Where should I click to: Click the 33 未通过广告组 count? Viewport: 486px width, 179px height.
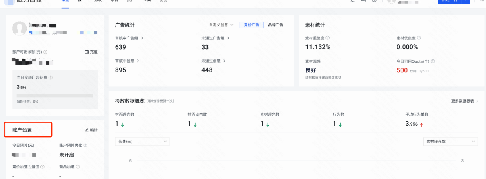[205, 47]
